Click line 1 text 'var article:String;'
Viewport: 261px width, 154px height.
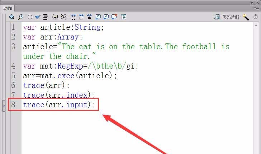(x=63, y=27)
